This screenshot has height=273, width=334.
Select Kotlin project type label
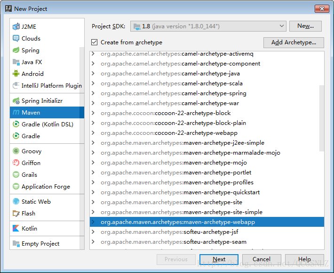(29, 228)
